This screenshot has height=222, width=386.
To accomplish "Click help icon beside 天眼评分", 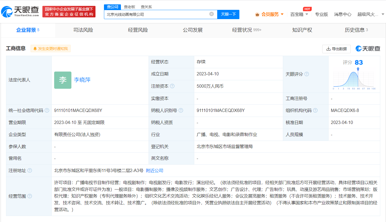I will (x=307, y=74).
